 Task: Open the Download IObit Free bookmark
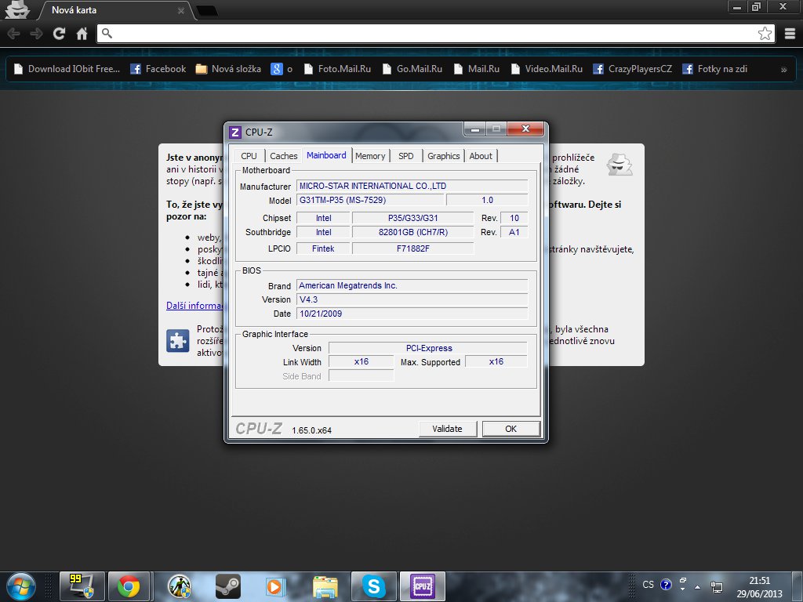67,69
